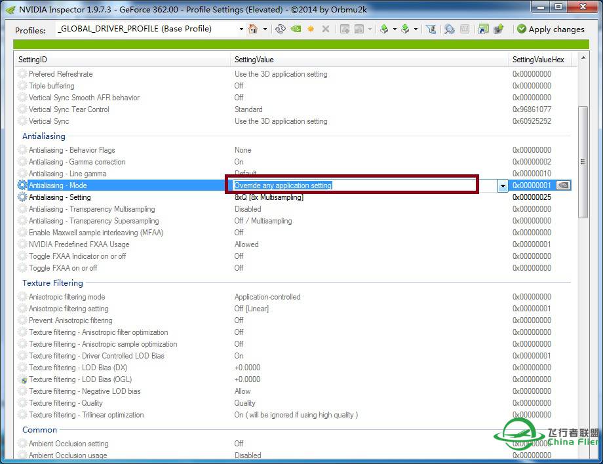603x464 pixels.
Task: Click the orange sun create-profile icon
Action: pyautogui.click(x=311, y=29)
